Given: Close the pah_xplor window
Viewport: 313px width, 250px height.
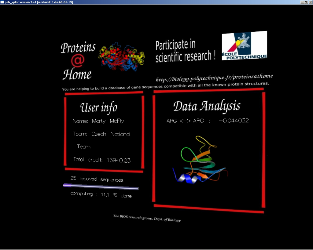Looking at the screenshot, I should 310,2.
